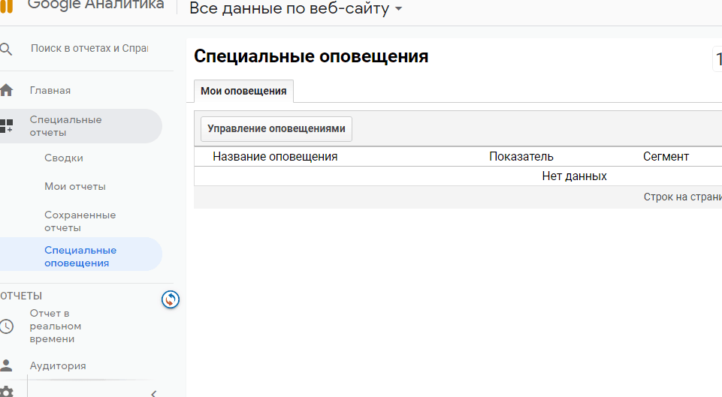Go to Мои отчеты in sidebar

75,187
